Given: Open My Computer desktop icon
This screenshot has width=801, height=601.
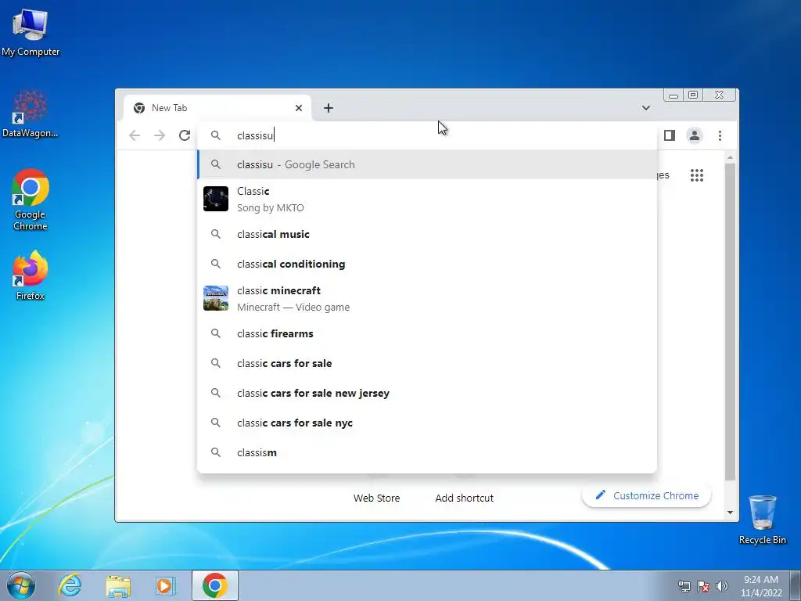Looking at the screenshot, I should pyautogui.click(x=31, y=31).
